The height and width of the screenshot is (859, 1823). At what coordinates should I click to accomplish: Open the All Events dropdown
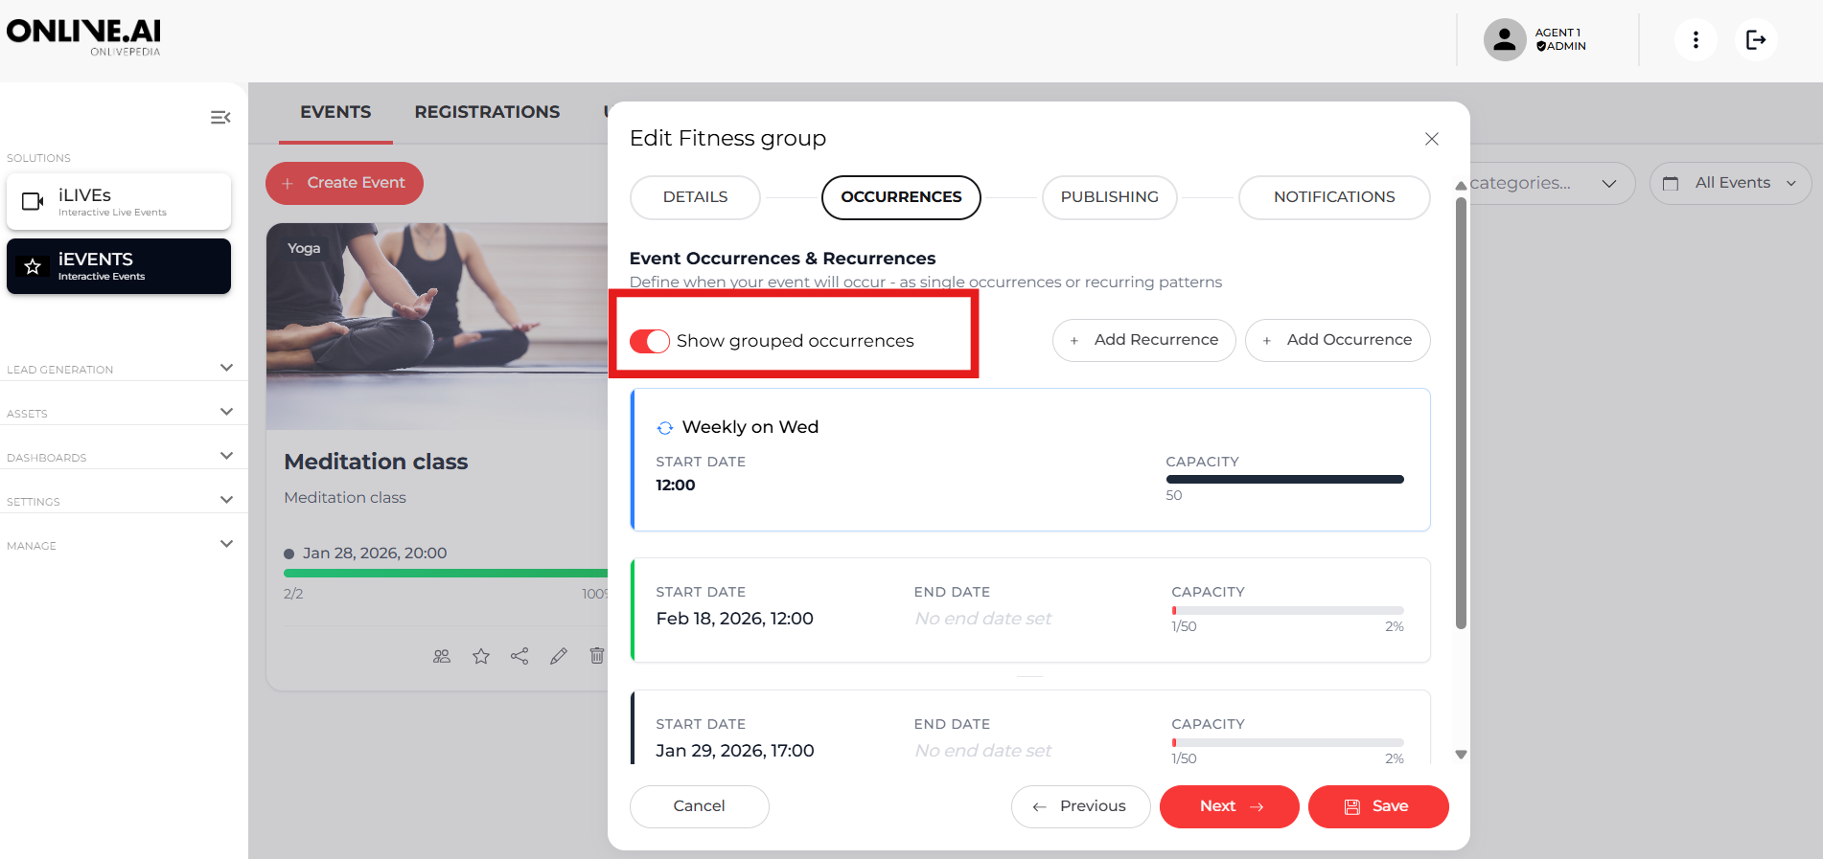click(x=1730, y=183)
